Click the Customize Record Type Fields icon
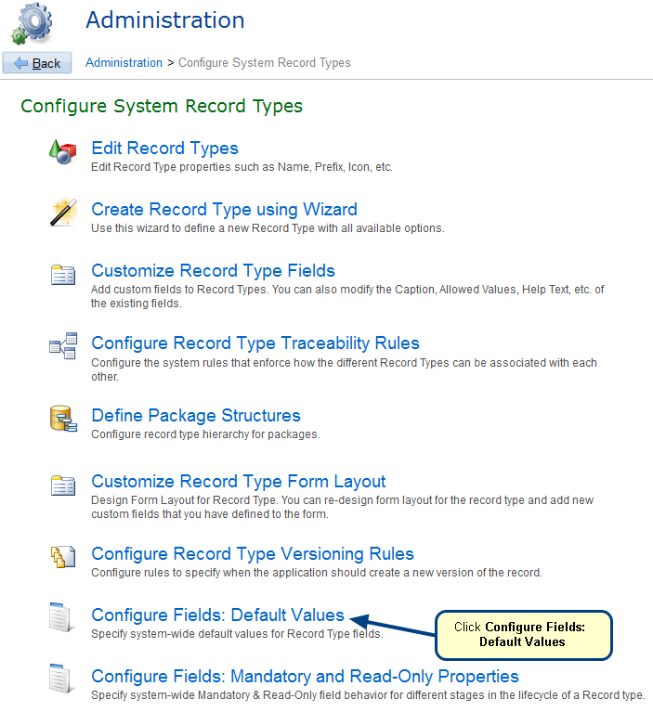 pos(61,275)
